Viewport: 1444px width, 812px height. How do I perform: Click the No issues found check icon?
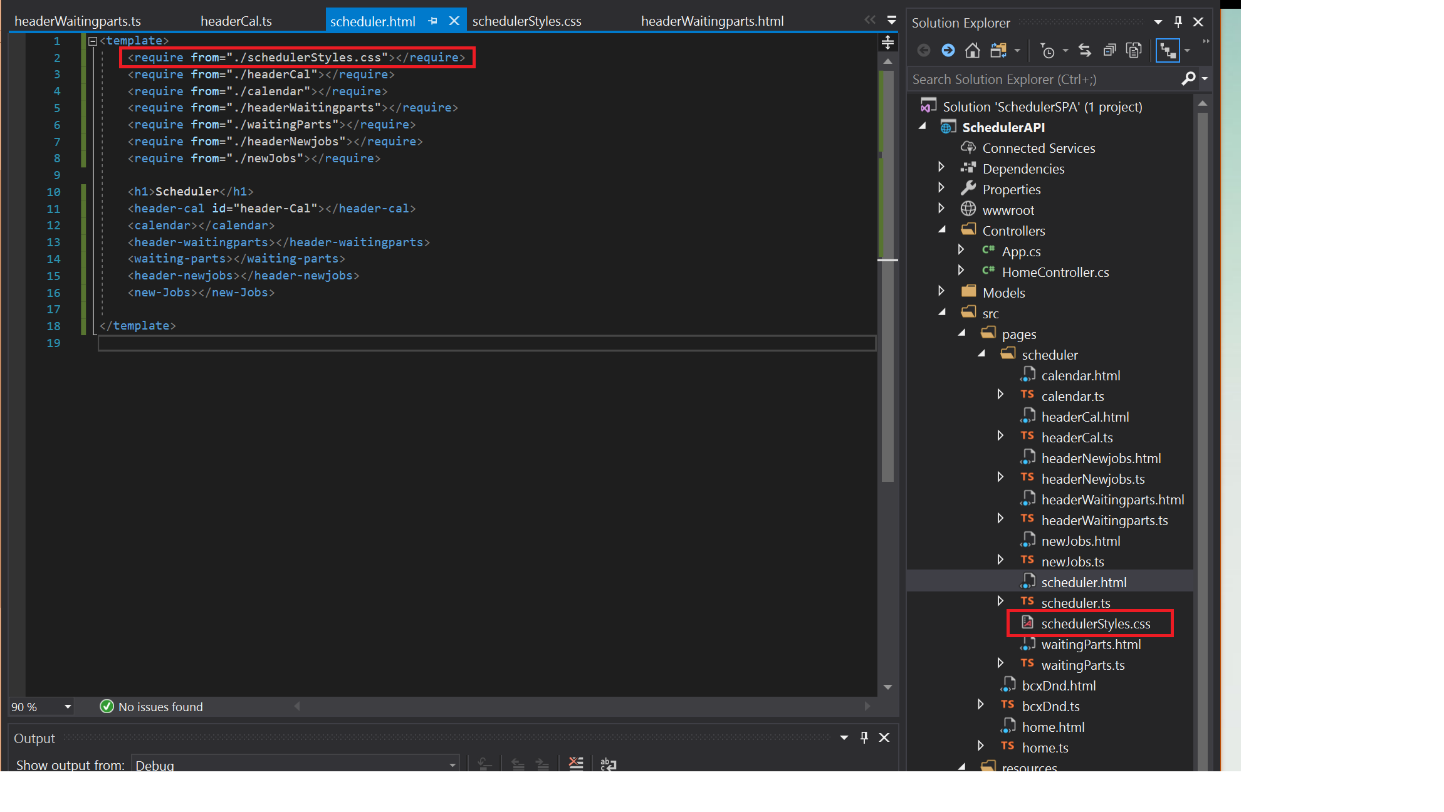coord(107,706)
